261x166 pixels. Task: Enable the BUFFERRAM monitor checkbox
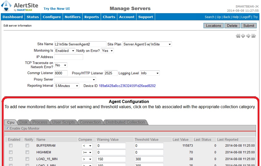click(11, 146)
